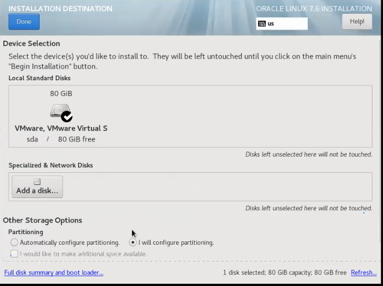The height and width of the screenshot is (286, 383).
Task: Click the Installation Destination title
Action: click(x=60, y=8)
